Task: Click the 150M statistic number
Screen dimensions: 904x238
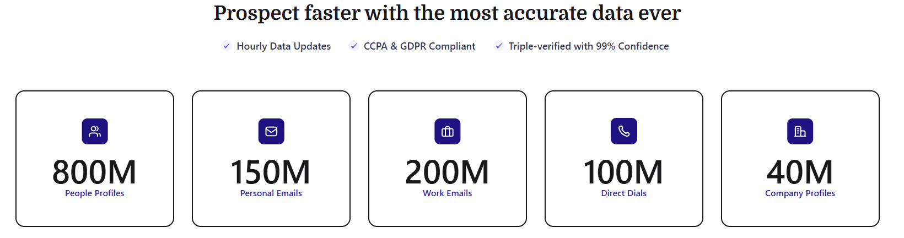Action: tap(271, 172)
